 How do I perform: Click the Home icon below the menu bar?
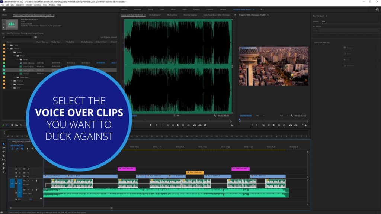click(4, 9)
